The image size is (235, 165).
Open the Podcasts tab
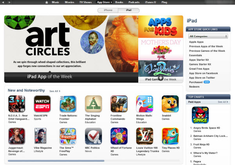pyautogui.click(x=134, y=2)
